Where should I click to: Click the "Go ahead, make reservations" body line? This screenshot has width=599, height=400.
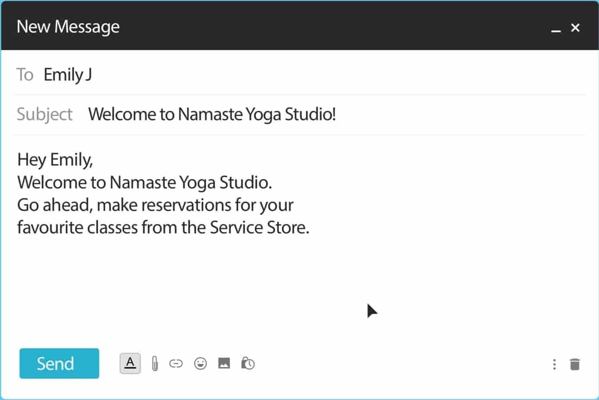pos(155,205)
